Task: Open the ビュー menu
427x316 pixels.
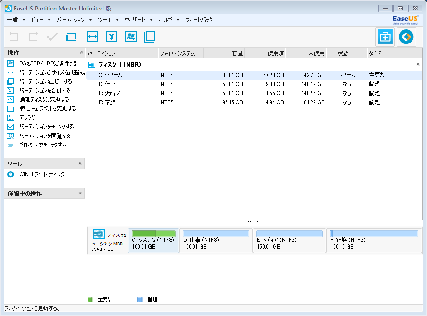Action: point(37,20)
